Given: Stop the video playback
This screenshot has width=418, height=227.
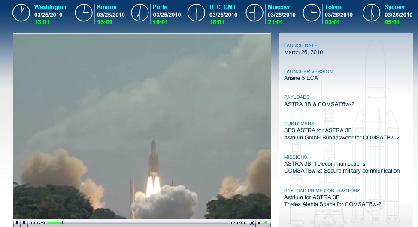Looking at the screenshot, I should point(24,223).
